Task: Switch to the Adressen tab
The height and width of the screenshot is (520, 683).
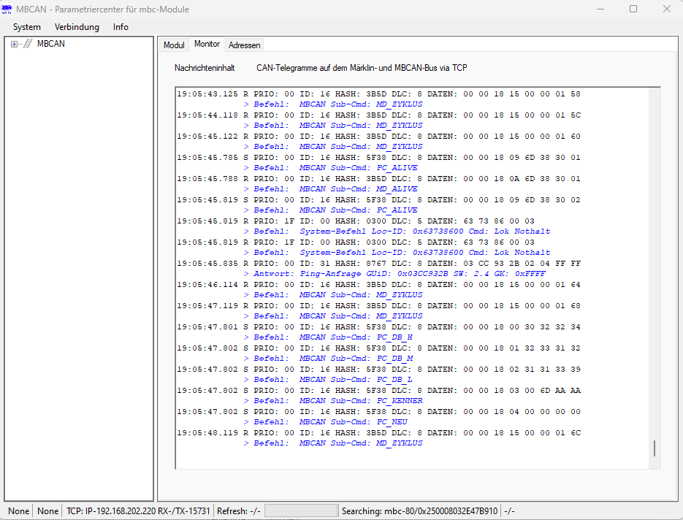Action: point(245,45)
